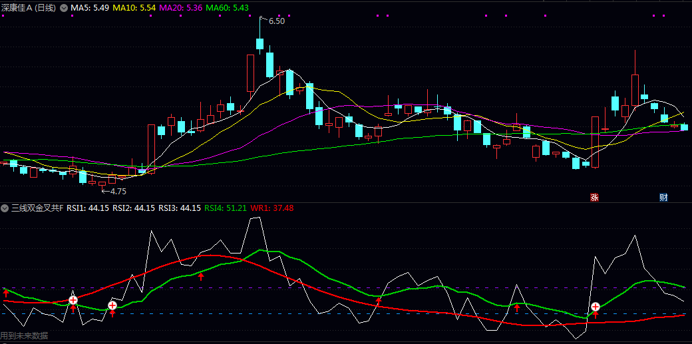Open the dropdown next to 深康佳A (日线)
Viewport: 692px width, 344px height.
(x=64, y=8)
